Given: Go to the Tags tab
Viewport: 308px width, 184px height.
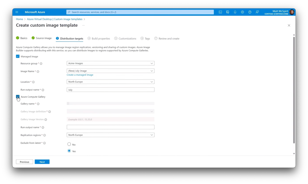Looking at the screenshot, I should 145,39.
